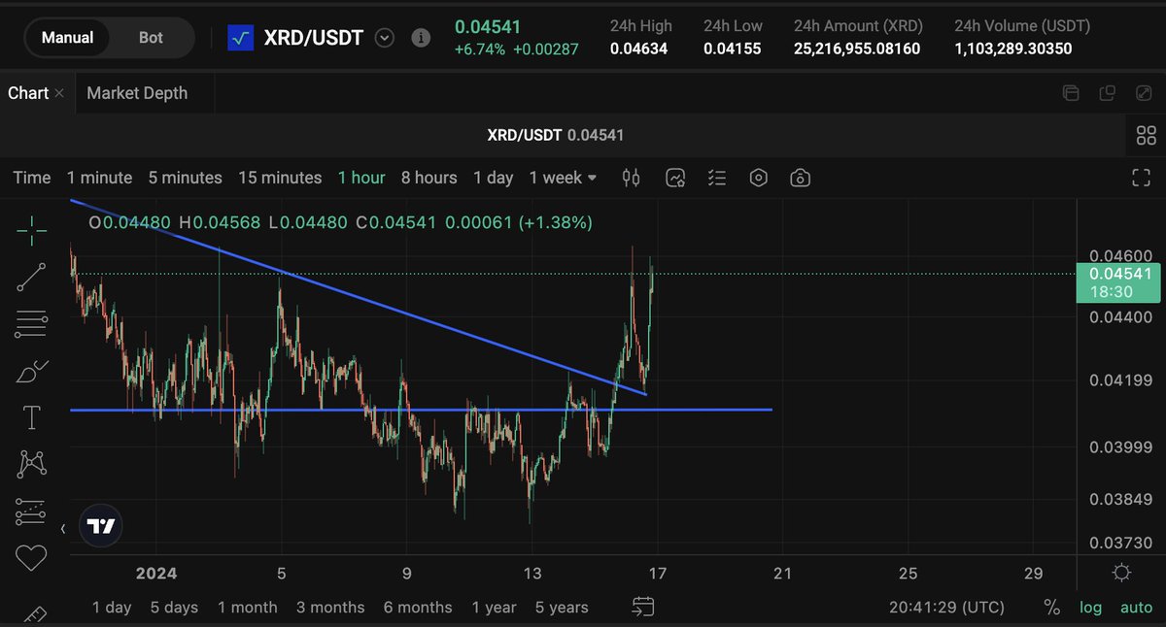Switch to the Chart tab
The image size is (1166, 627).
pos(28,93)
